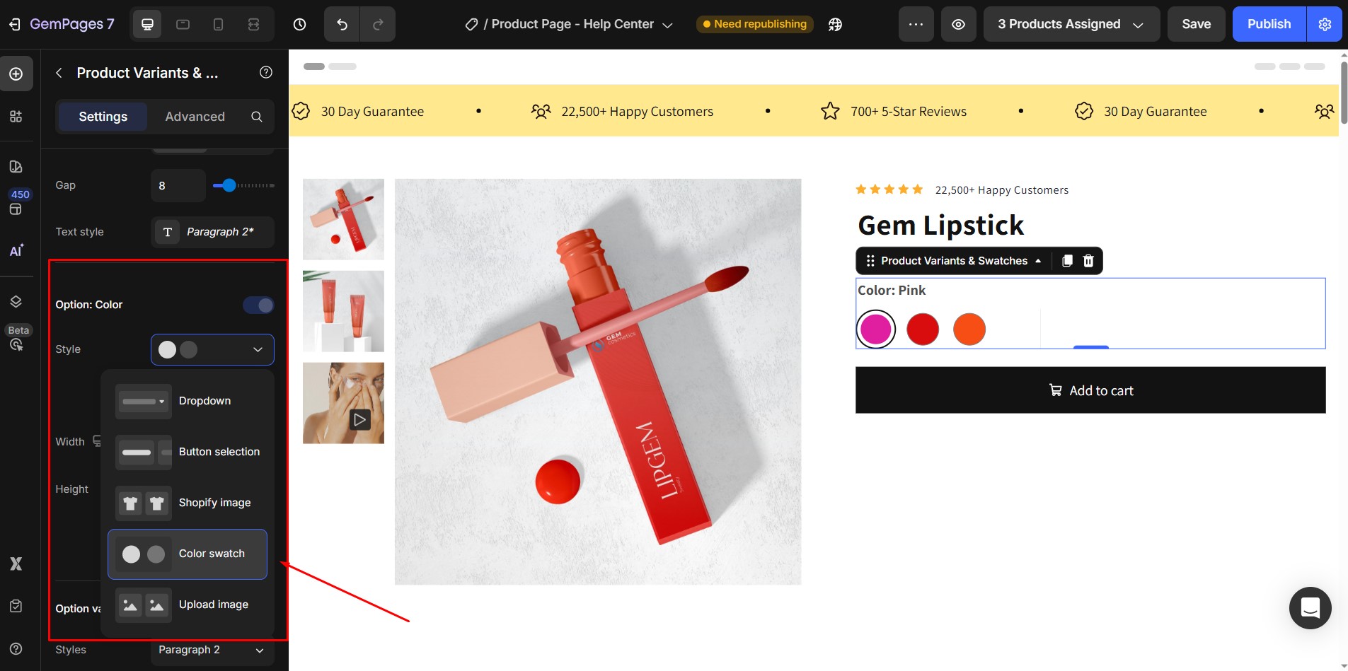Delete the Product Variants & Swatches element
Viewport: 1348px width, 671px height.
tap(1088, 261)
